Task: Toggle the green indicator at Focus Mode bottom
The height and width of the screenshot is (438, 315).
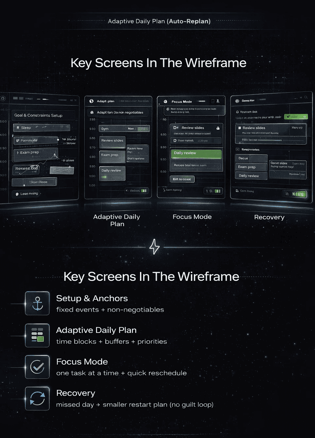Action: coord(218,191)
